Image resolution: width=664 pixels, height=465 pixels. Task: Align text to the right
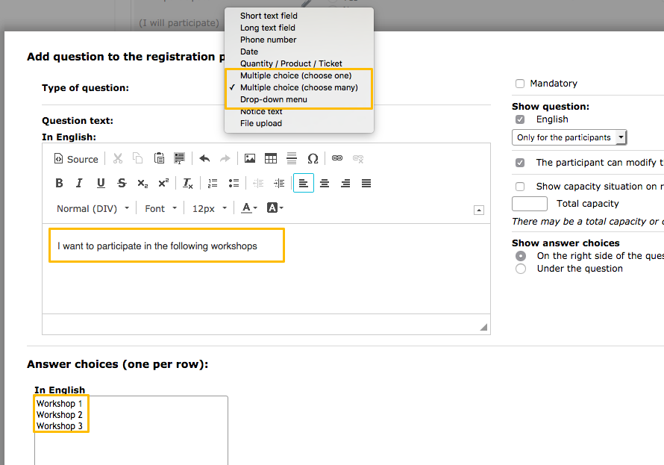[345, 184]
